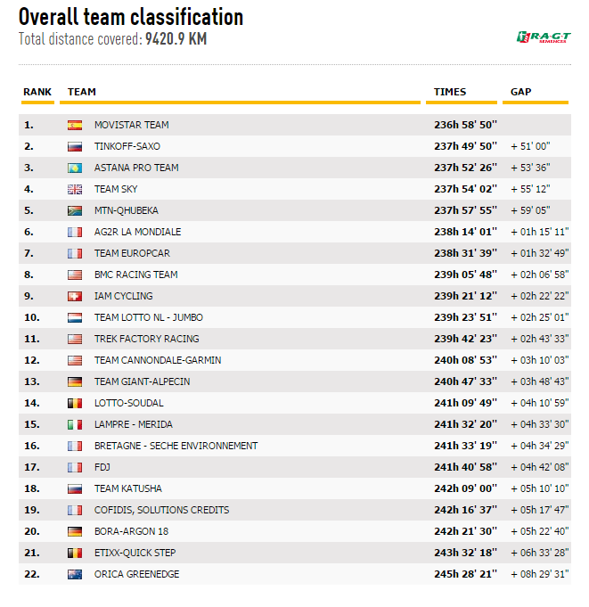Click the South African flag beside MTN-Qhubeka
Image resolution: width=589 pixels, height=607 pixels.
pos(75,211)
